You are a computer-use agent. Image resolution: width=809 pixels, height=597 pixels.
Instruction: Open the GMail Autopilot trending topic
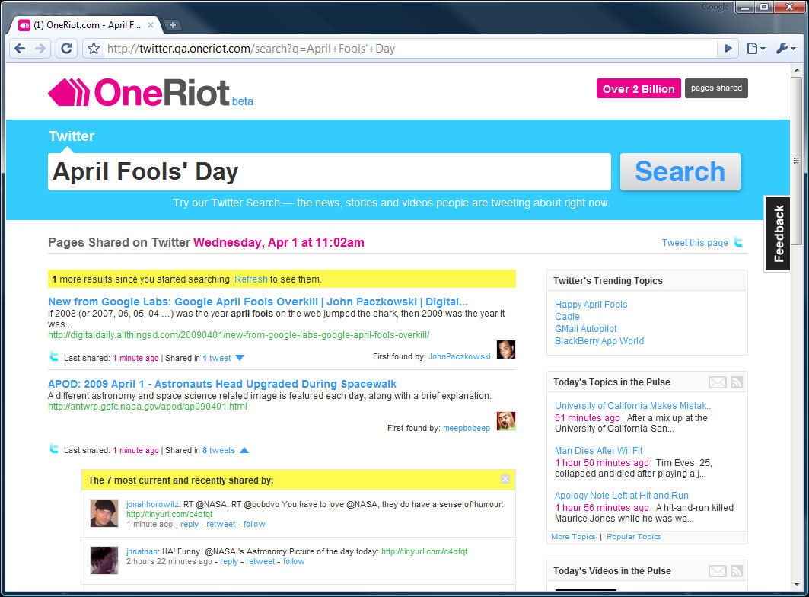tap(585, 328)
